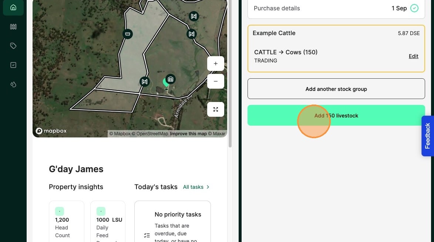
Task: Click the 'TRADING' label
Action: click(266, 61)
